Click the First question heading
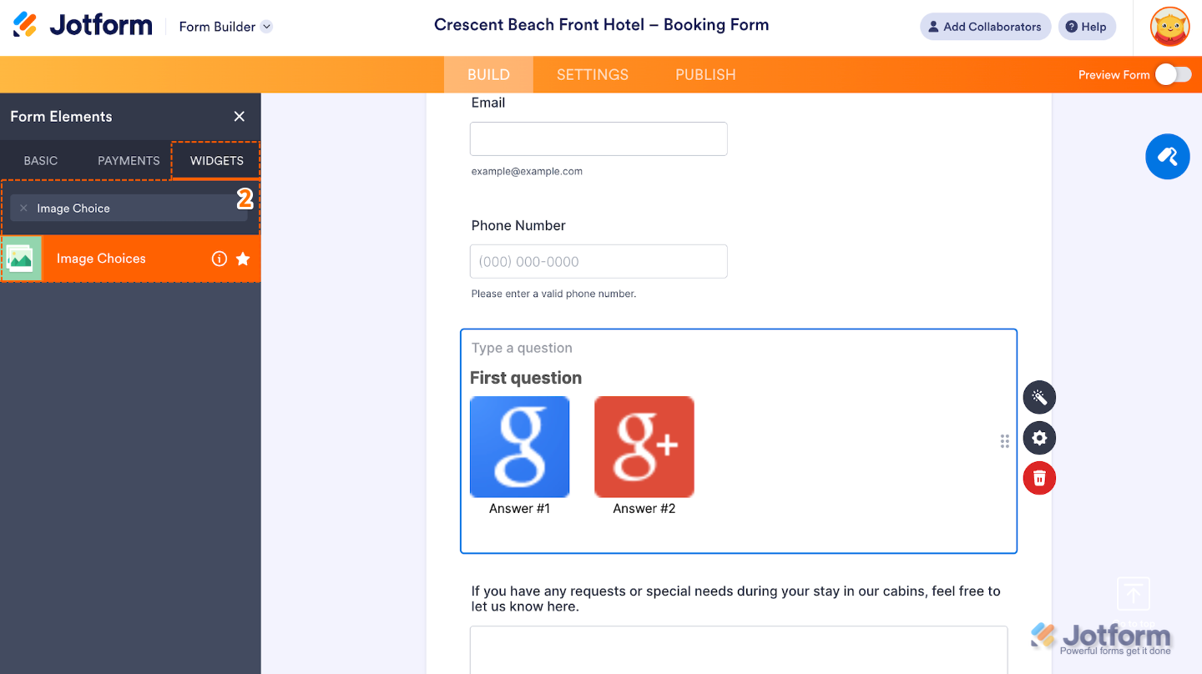The width and height of the screenshot is (1202, 674). tap(526, 378)
